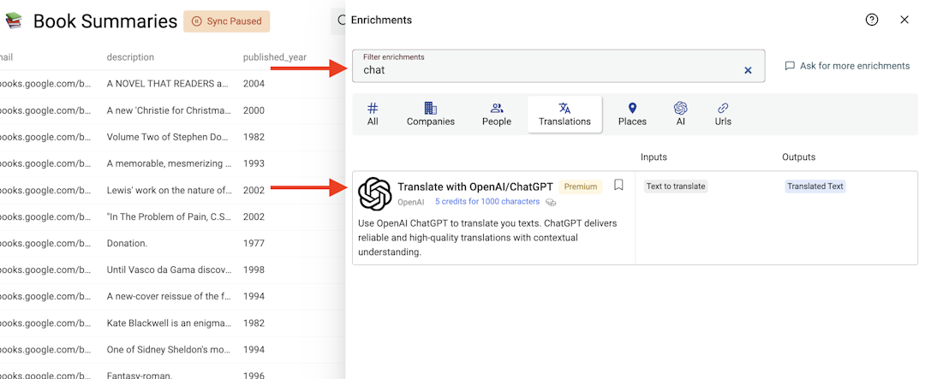Select the All category tab
Screen dimensions: 925x379
pos(373,115)
